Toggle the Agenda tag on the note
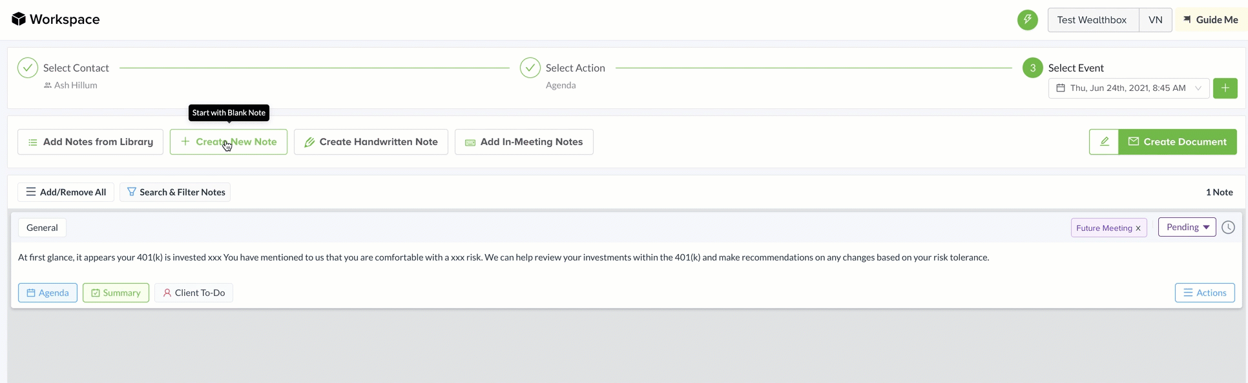The width and height of the screenshot is (1248, 383). point(48,293)
